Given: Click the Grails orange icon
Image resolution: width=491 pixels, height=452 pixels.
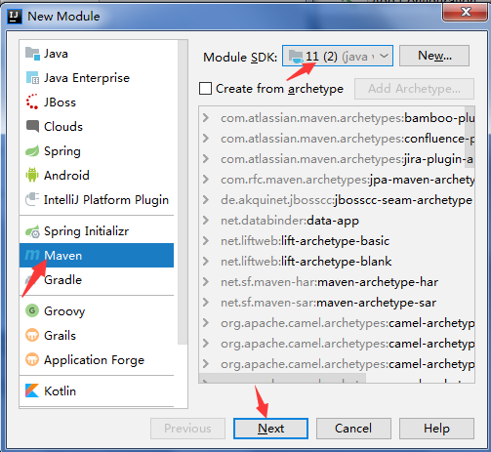Looking at the screenshot, I should [x=32, y=335].
